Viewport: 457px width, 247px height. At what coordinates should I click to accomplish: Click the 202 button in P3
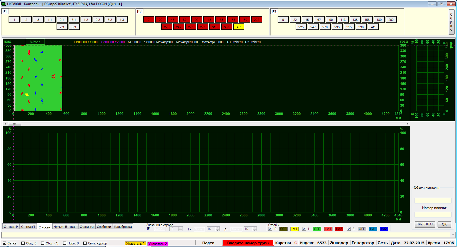coord(391,19)
